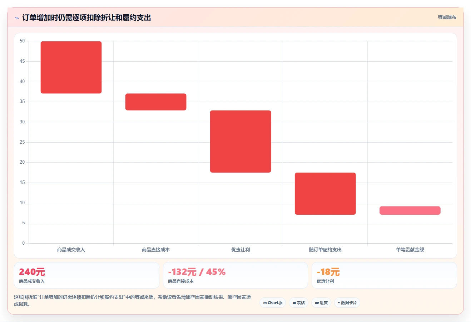The height and width of the screenshot is (322, 471).
Task: Click the 数据卡片 tag chip
Action: coord(347,303)
